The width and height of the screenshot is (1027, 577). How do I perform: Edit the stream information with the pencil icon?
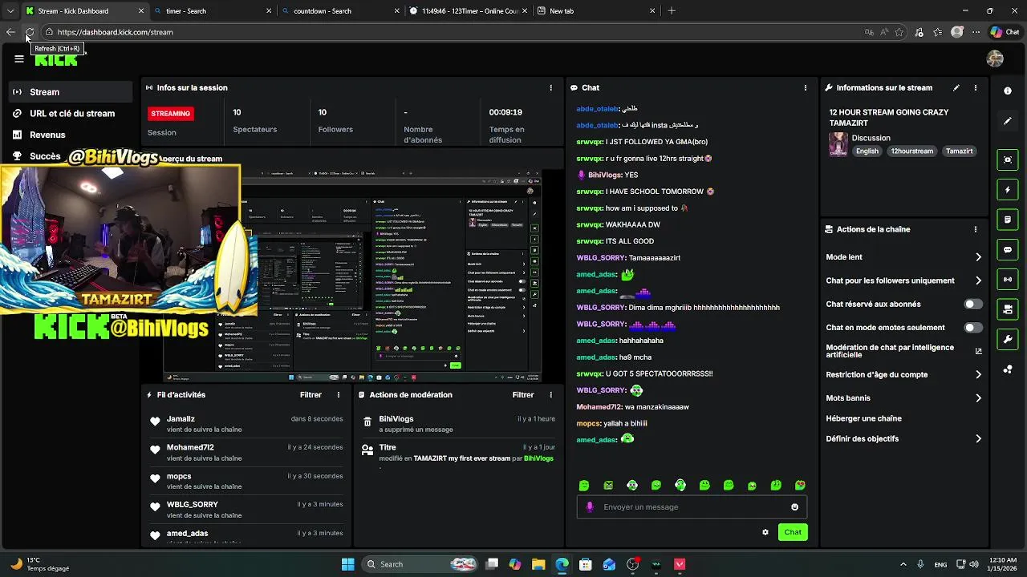956,87
